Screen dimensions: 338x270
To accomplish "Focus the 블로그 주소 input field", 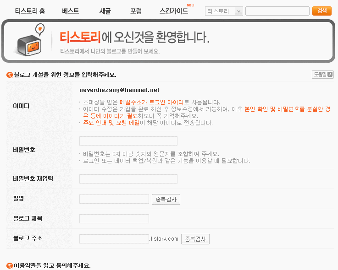I will [114, 239].
